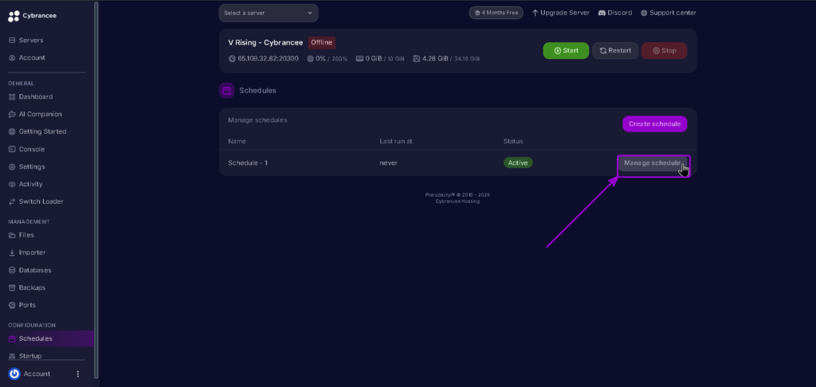The image size is (816, 387).
Task: Click the AI Companion icon
Action: (x=12, y=115)
